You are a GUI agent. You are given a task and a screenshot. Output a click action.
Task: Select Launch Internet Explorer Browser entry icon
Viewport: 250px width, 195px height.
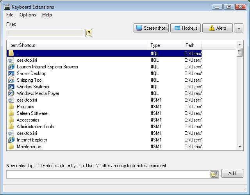coord(11,67)
